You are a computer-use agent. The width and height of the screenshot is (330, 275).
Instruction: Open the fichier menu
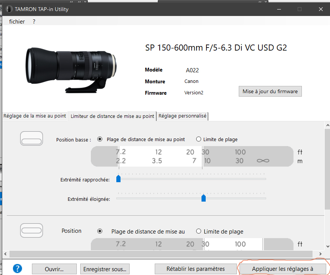[17, 21]
